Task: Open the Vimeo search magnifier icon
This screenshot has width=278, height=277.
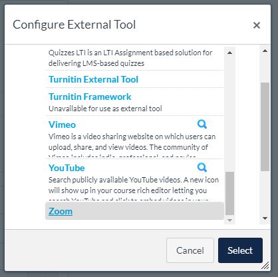Action: 202,125
